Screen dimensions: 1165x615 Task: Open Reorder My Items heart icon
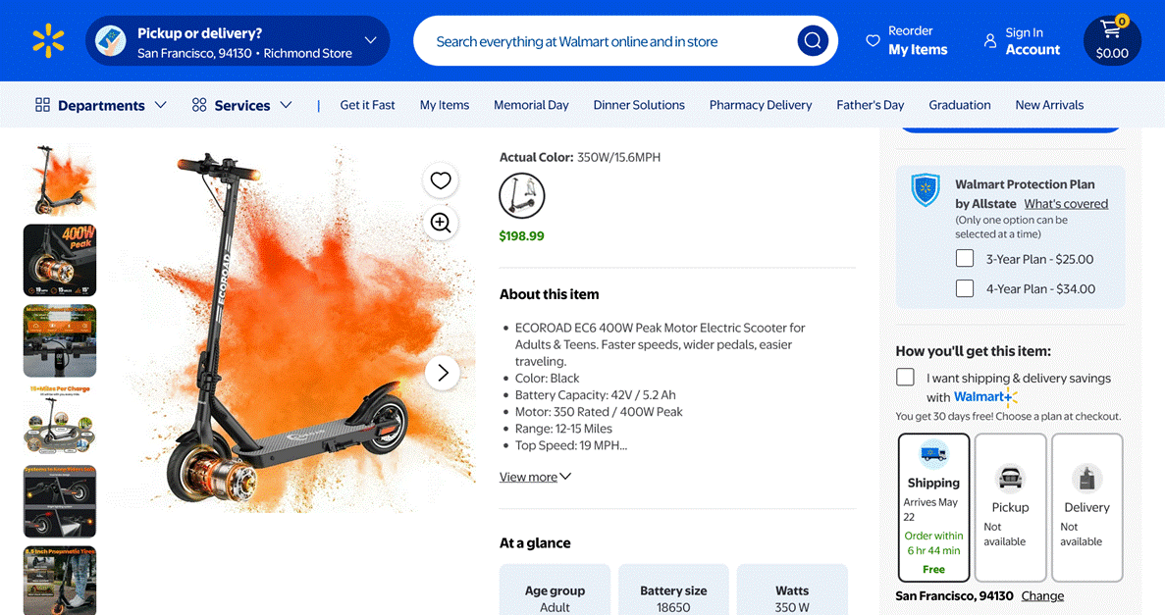coord(873,41)
